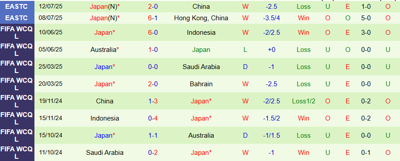Select Indonesia home team on 15/11/24
Image resolution: width=400 pixels, height=161 pixels.
105,118
